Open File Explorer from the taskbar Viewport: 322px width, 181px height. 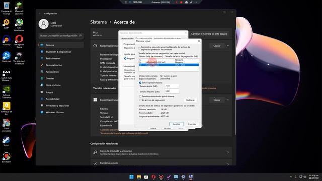(139, 177)
